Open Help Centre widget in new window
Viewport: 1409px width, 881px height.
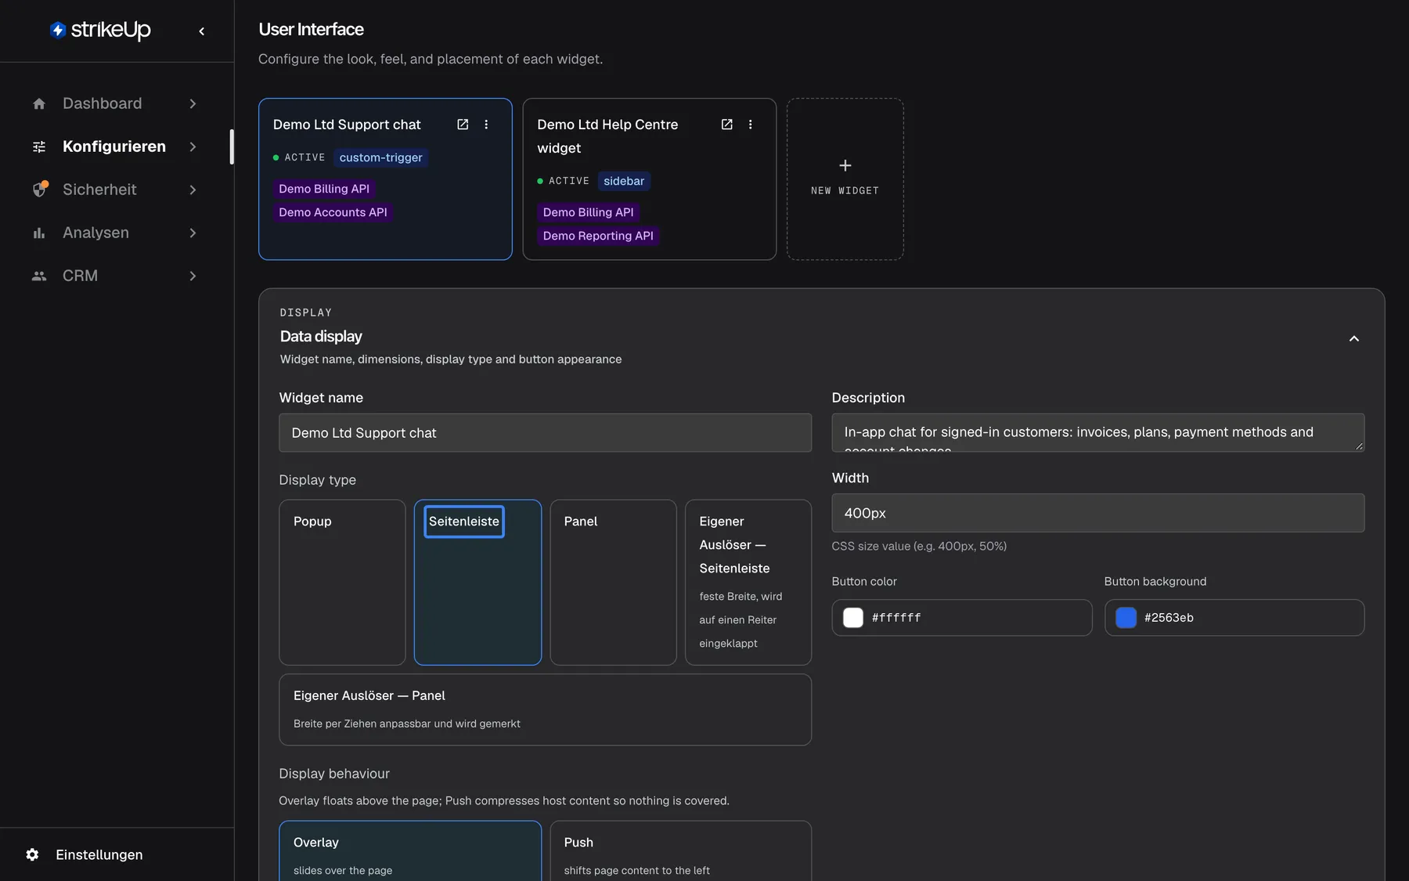coord(726,125)
